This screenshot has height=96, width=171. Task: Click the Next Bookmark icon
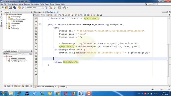click(78, 15)
